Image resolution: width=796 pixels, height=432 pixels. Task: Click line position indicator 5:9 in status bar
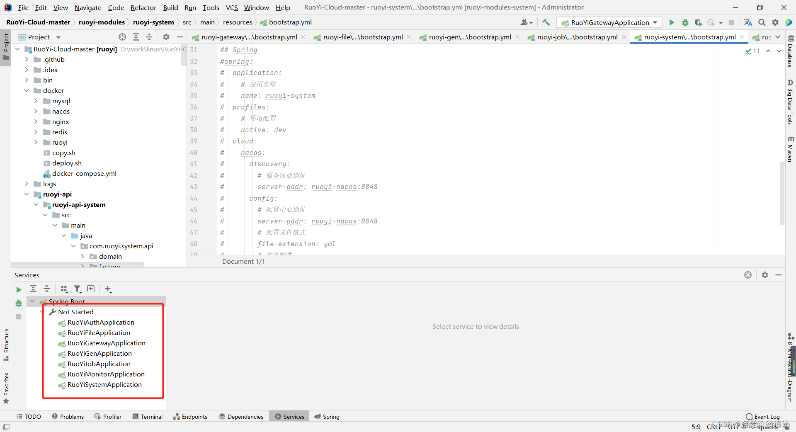(696, 427)
